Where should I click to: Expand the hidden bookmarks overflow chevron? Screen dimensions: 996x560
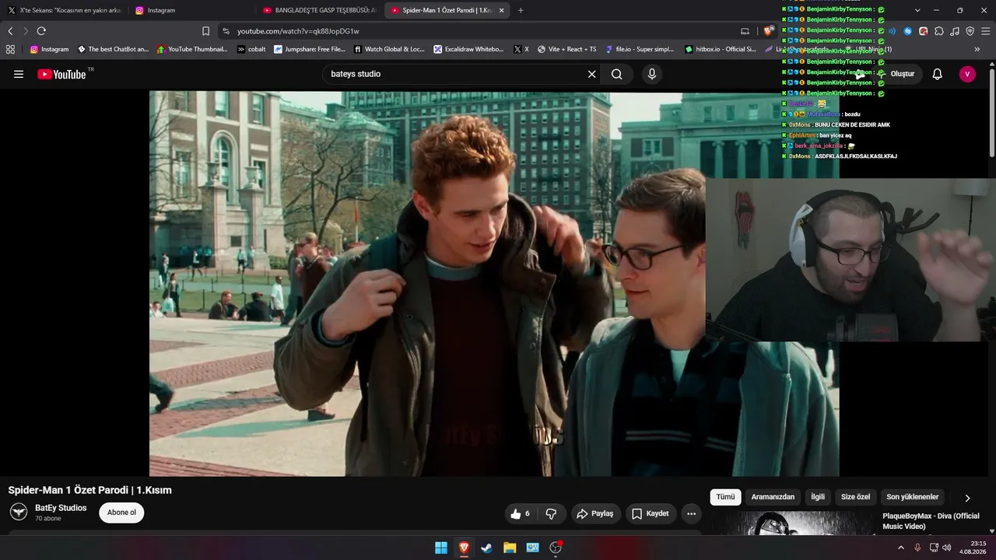[977, 49]
